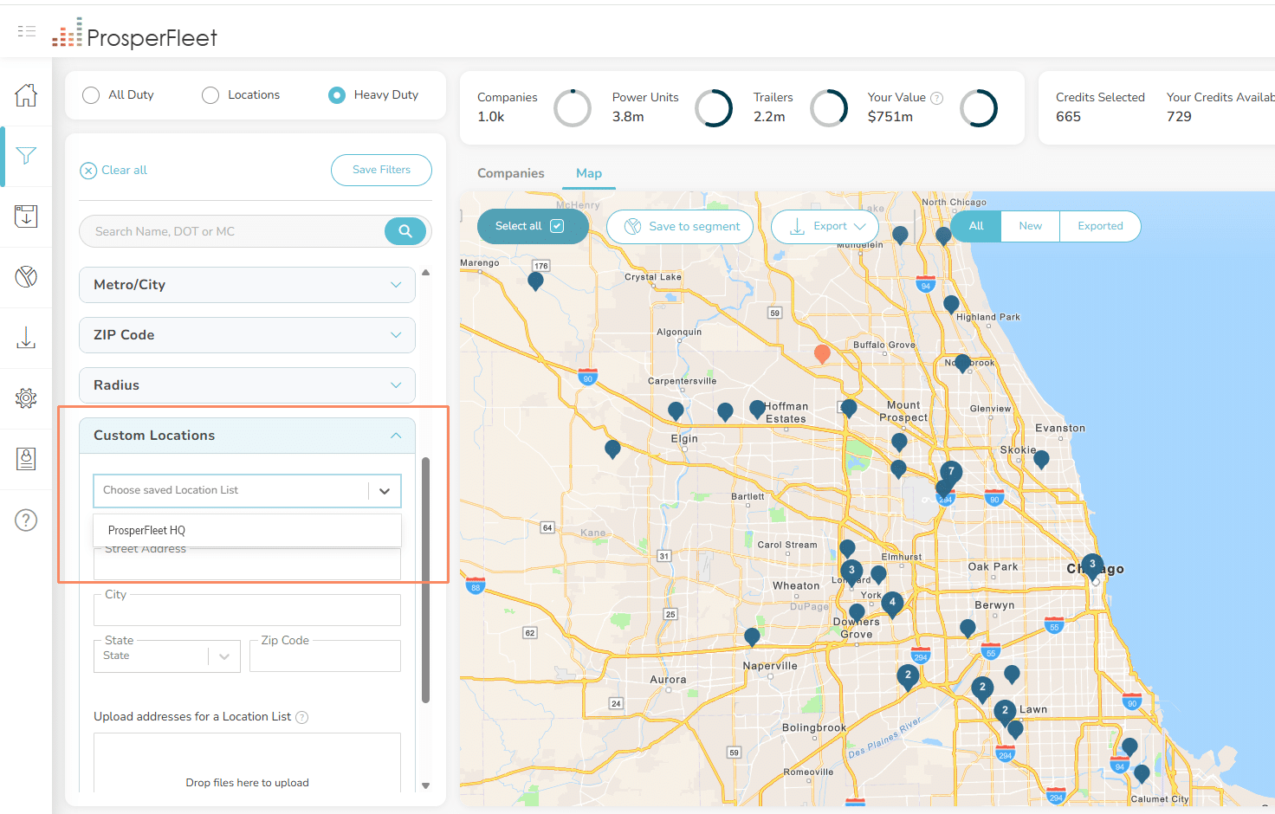Expand the ZIP Code filter
1275x814 pixels.
(247, 335)
